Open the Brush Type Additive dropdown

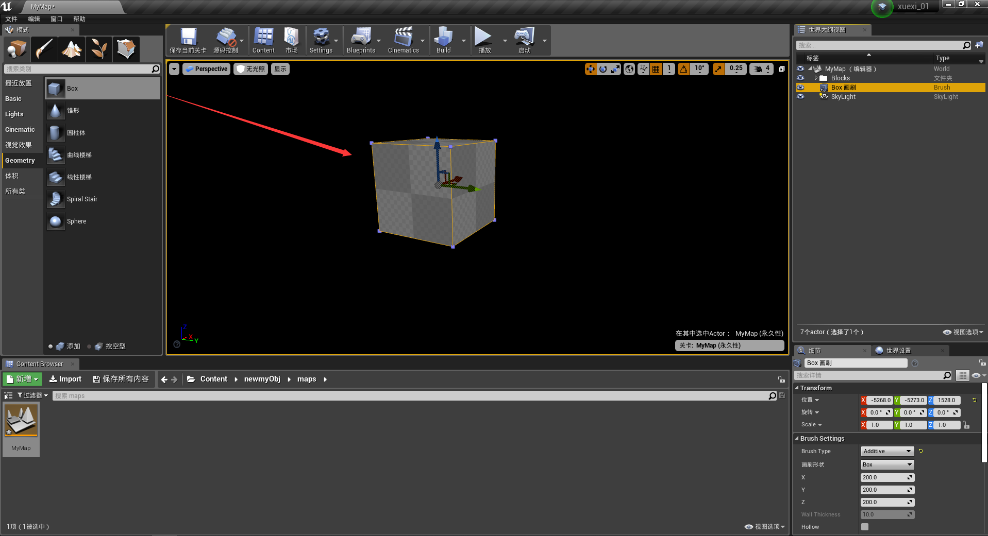(887, 451)
